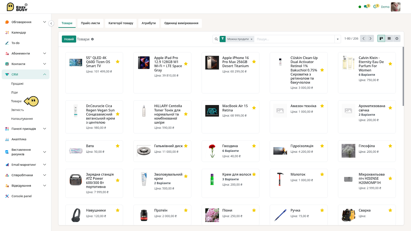Switch to Прайс-листи tab
The height and width of the screenshot is (231, 411).
click(90, 23)
